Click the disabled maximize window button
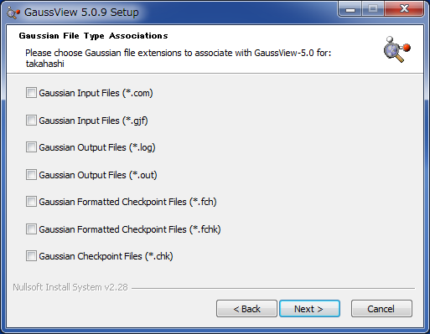This screenshot has width=430, height=334. click(373, 9)
